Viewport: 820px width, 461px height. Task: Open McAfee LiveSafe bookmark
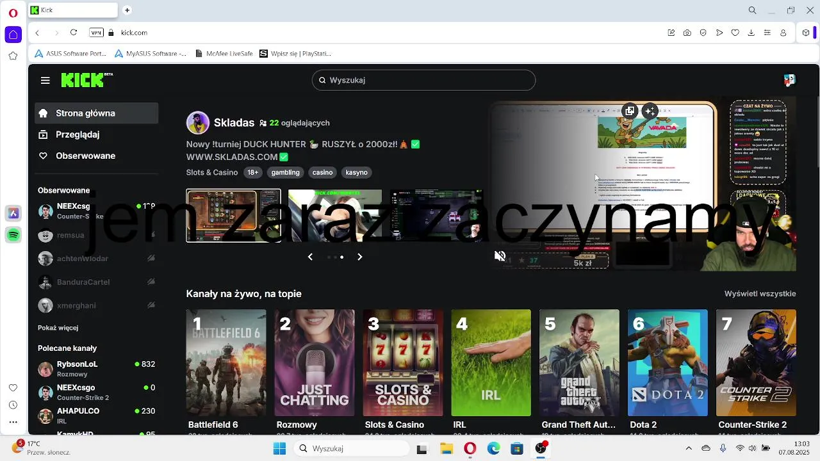[x=224, y=54]
